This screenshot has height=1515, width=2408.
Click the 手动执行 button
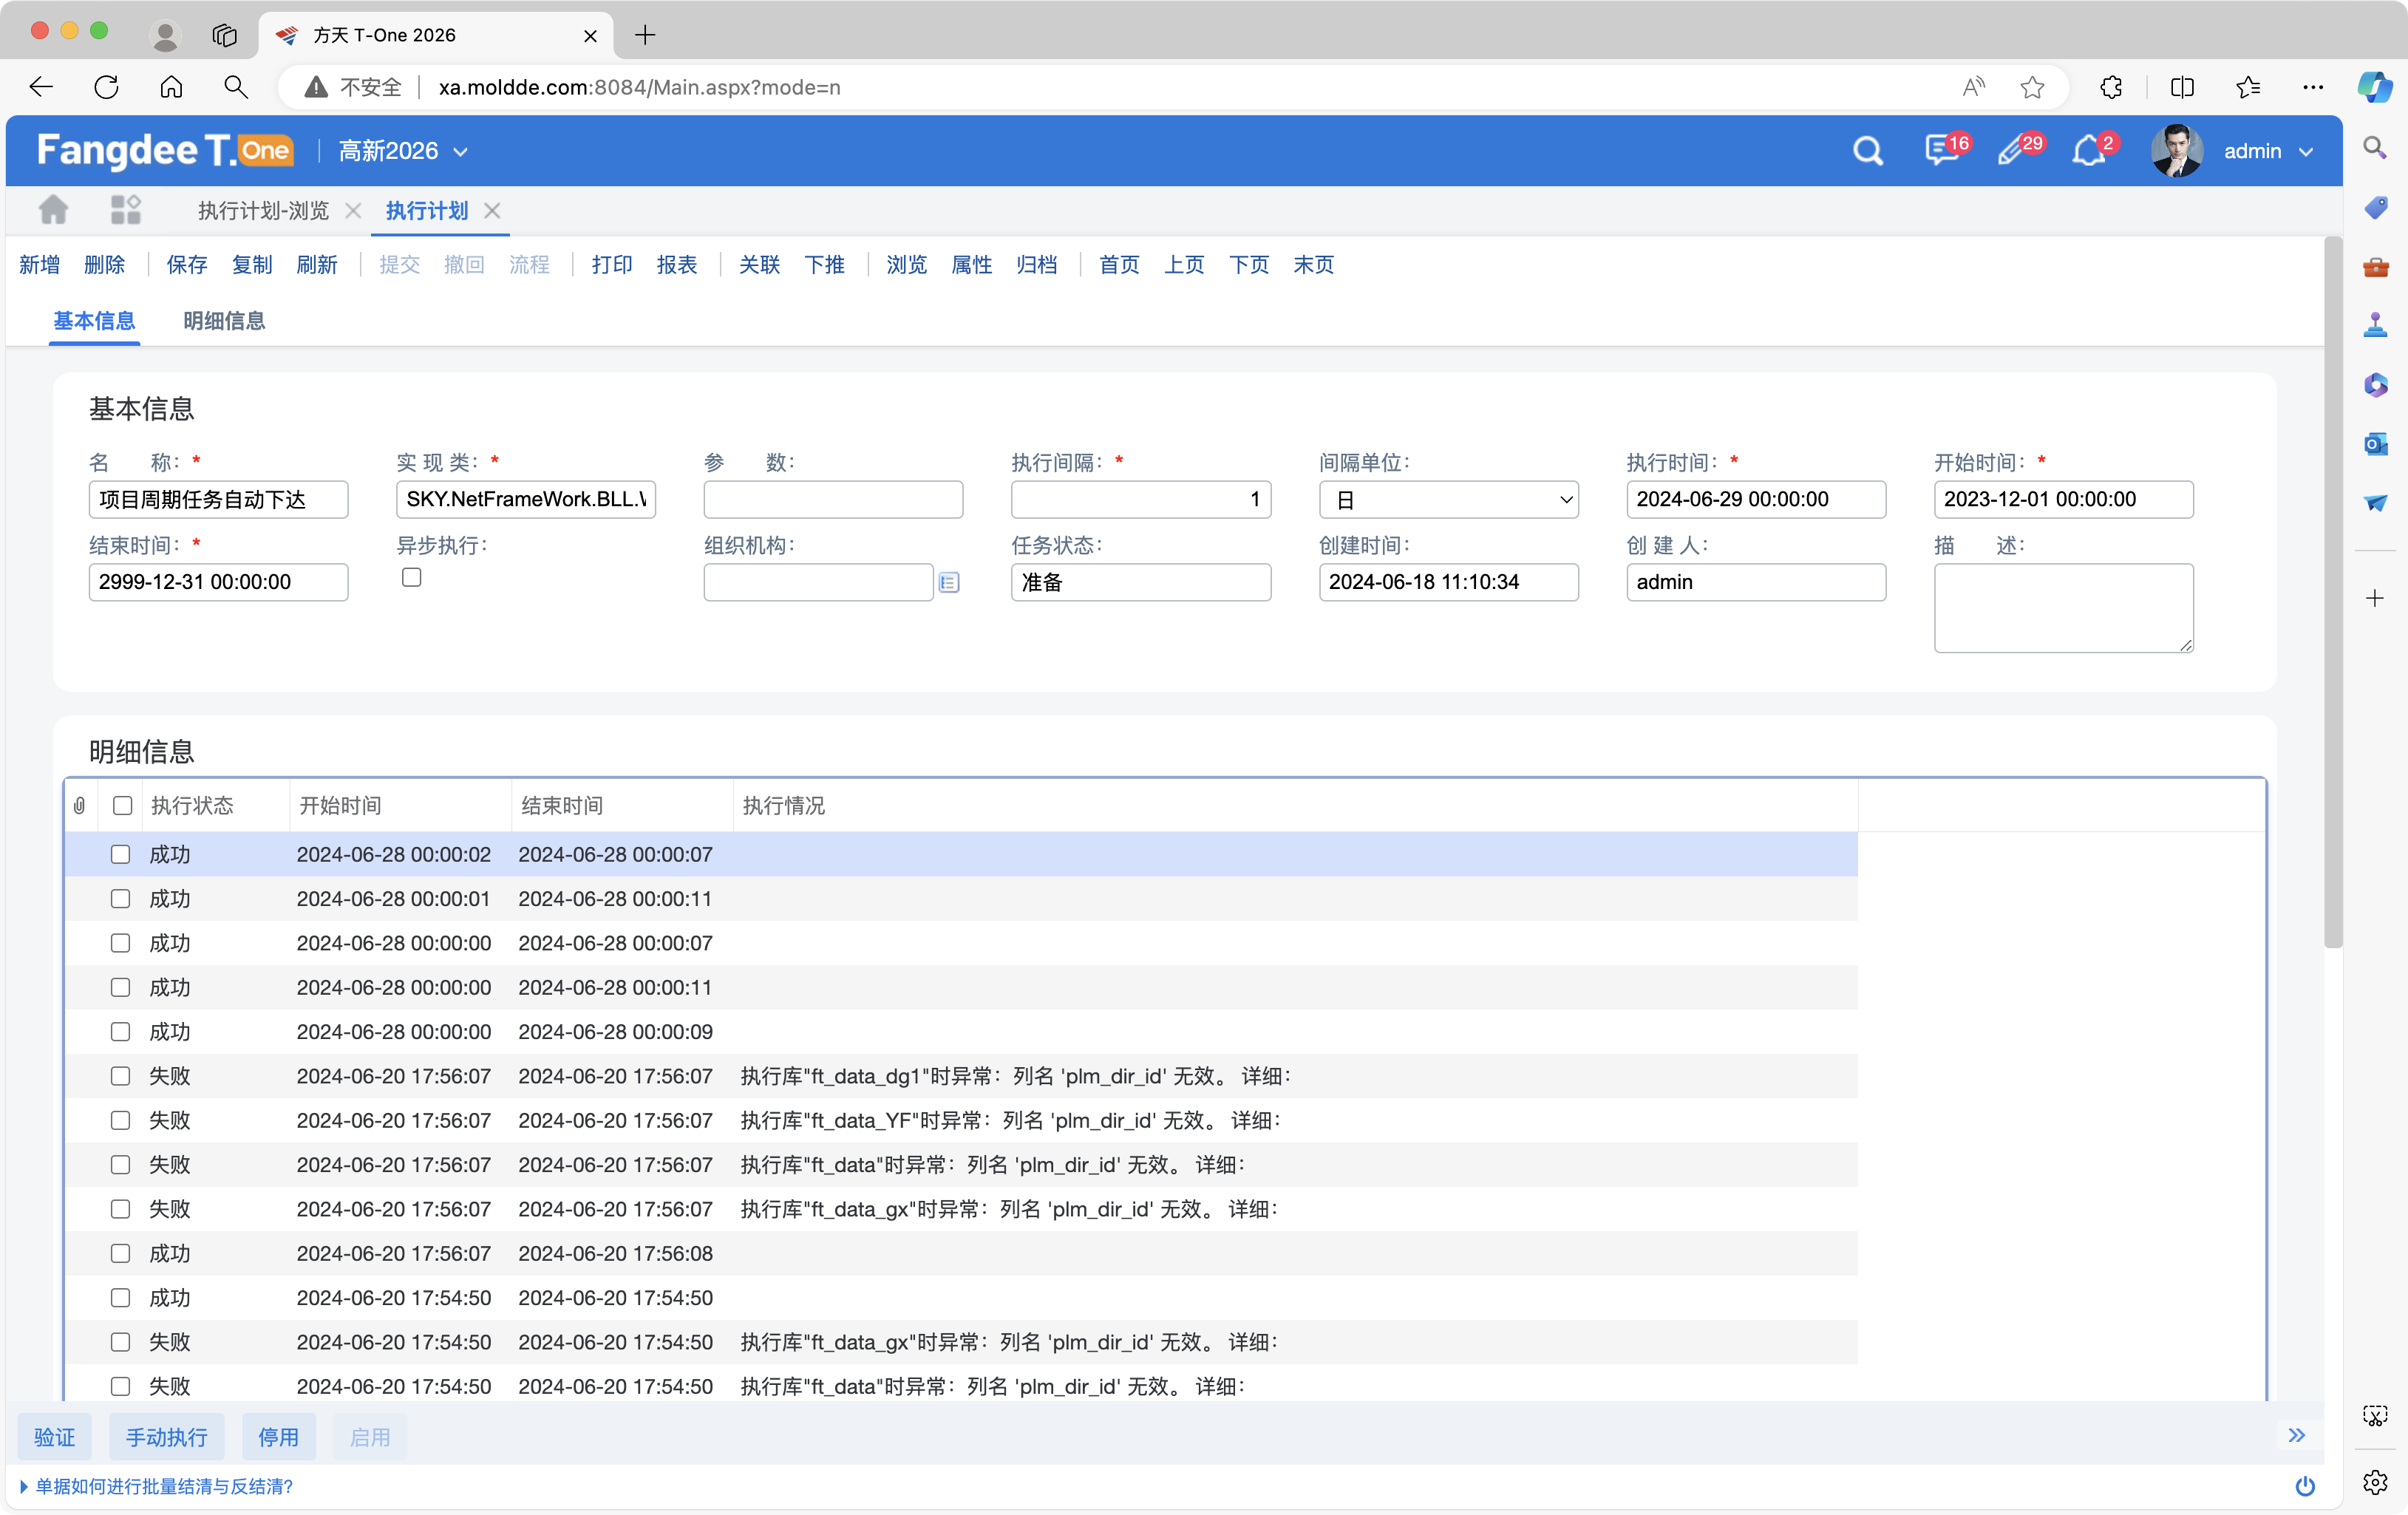166,1436
